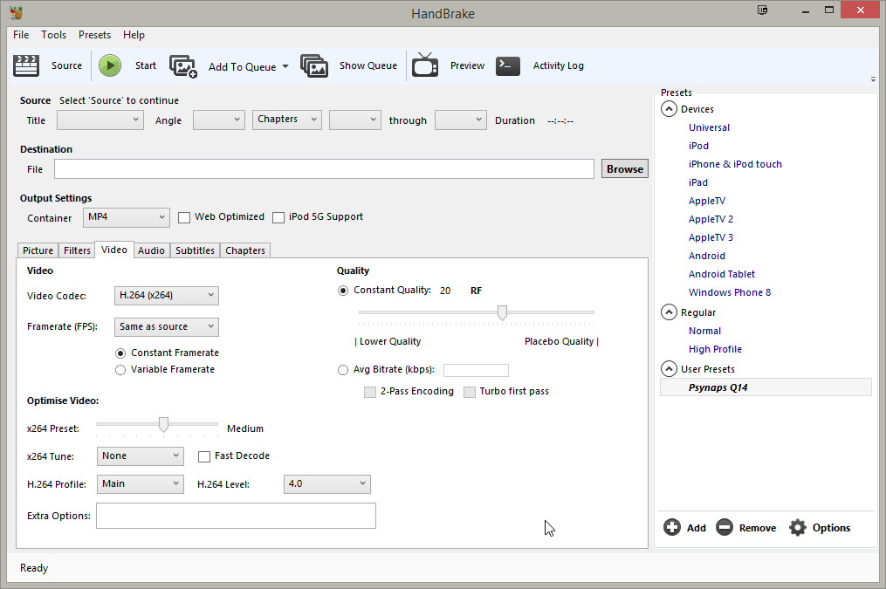Open the chapter start dropdown
Screen dimensions: 886x589
pyautogui.click(x=355, y=120)
